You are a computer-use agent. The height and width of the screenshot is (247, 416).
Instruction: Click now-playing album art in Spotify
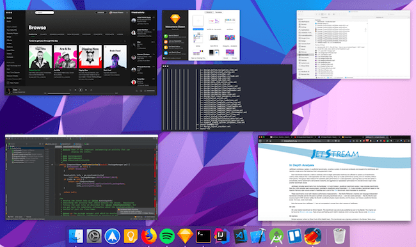(10, 91)
